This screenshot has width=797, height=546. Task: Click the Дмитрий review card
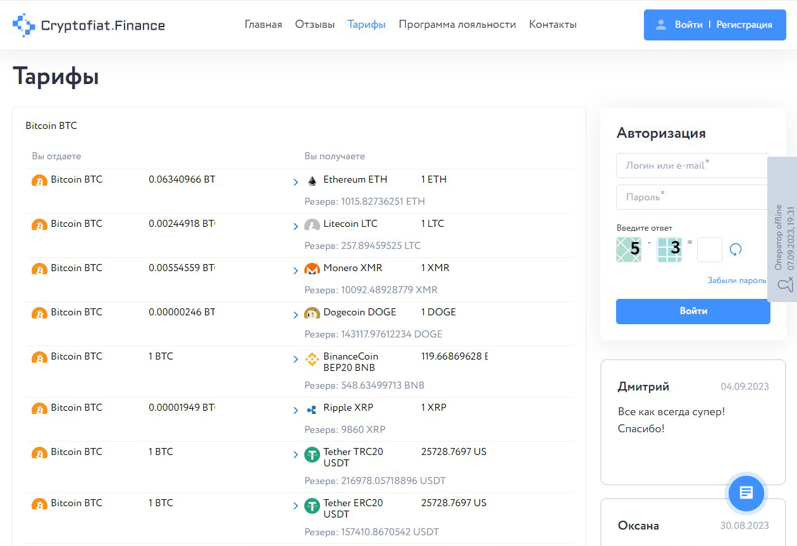(x=693, y=422)
